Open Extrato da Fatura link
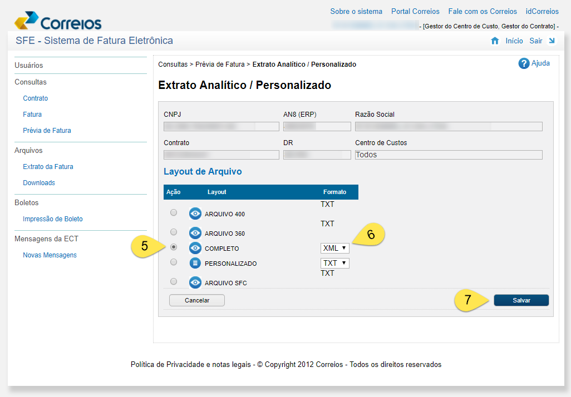The width and height of the screenshot is (571, 397). click(x=48, y=167)
